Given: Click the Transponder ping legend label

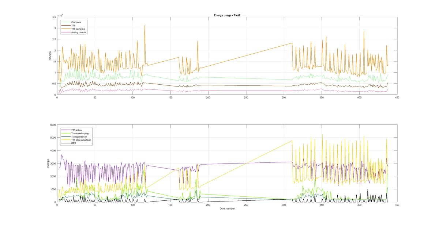Looking at the screenshot, I should point(79,133).
